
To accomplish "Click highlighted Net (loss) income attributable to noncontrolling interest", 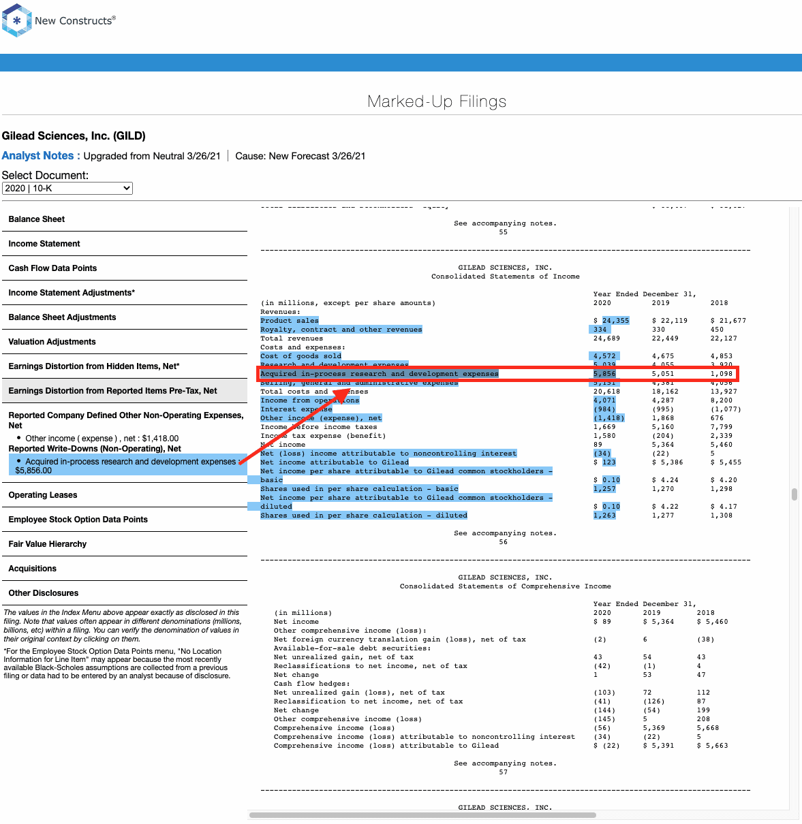I will point(388,454).
